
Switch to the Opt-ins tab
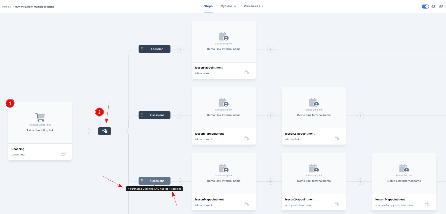(228, 6)
